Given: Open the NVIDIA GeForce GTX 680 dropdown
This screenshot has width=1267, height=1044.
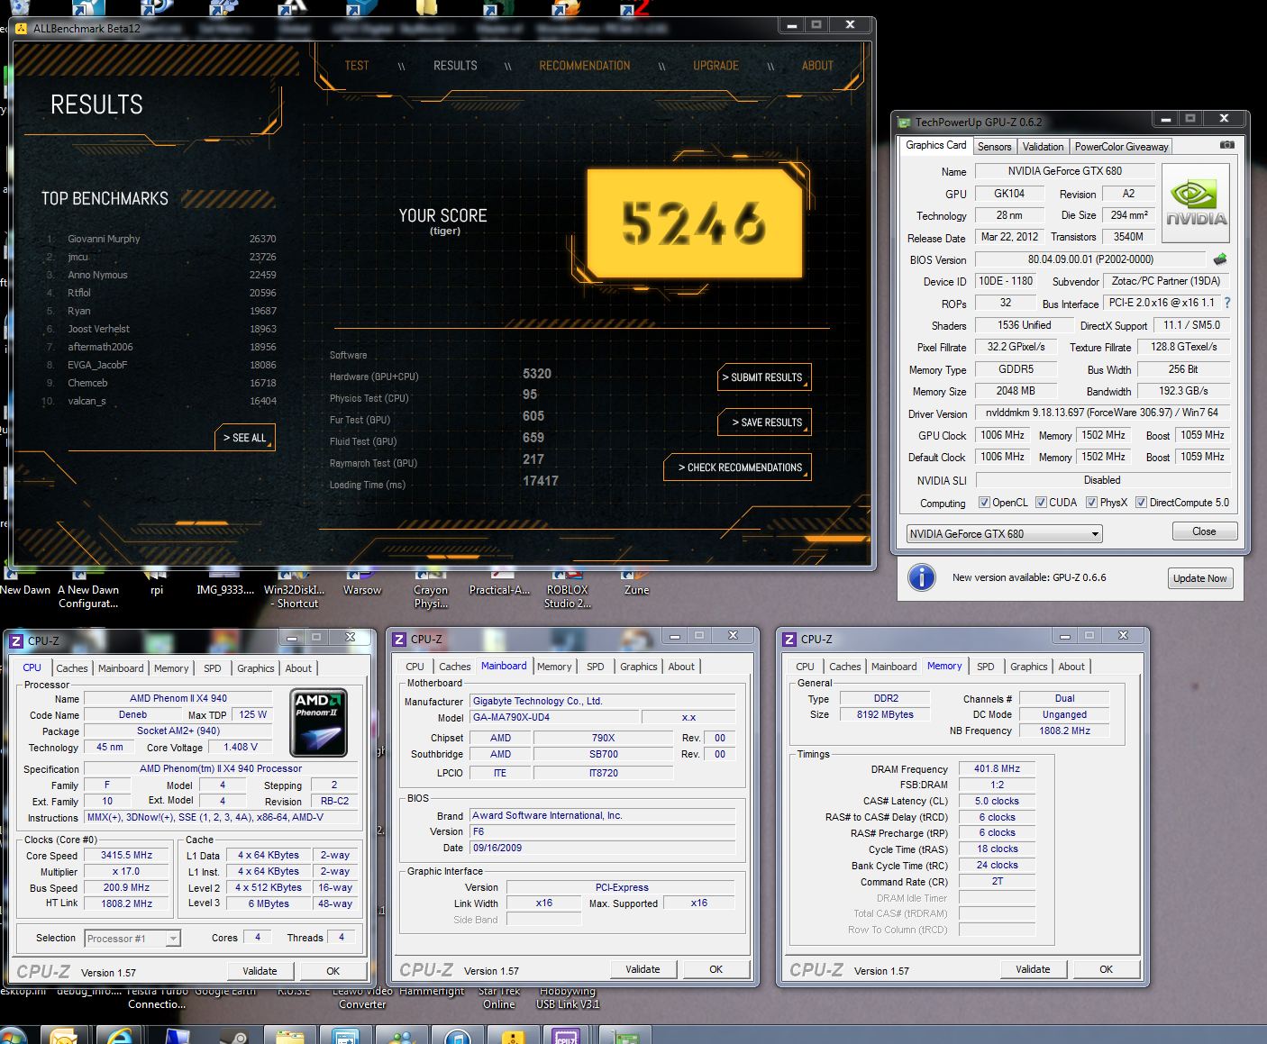Looking at the screenshot, I should click(1004, 533).
